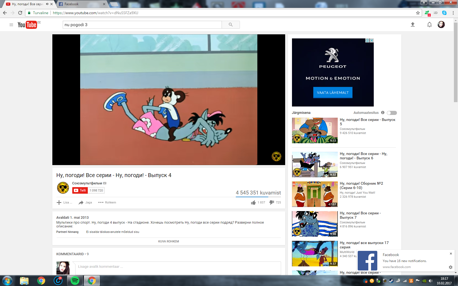The width and height of the screenshot is (458, 286).
Task: Click the iD extension icon
Action: pyautogui.click(x=436, y=13)
